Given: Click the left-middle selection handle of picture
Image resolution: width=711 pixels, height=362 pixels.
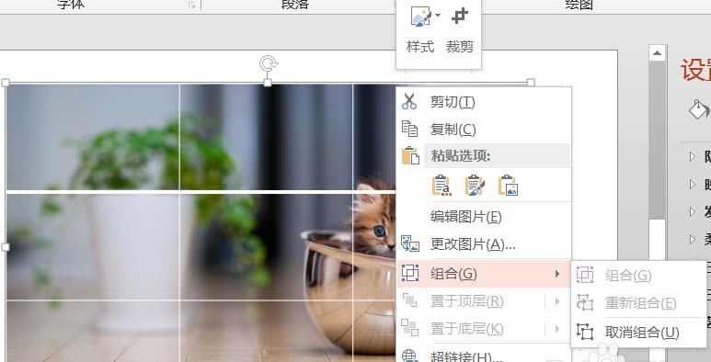Looking at the screenshot, I should pos(6,247).
